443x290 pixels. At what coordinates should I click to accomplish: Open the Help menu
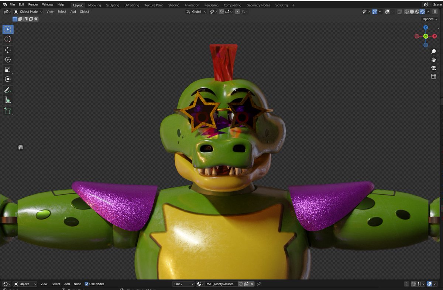click(61, 4)
